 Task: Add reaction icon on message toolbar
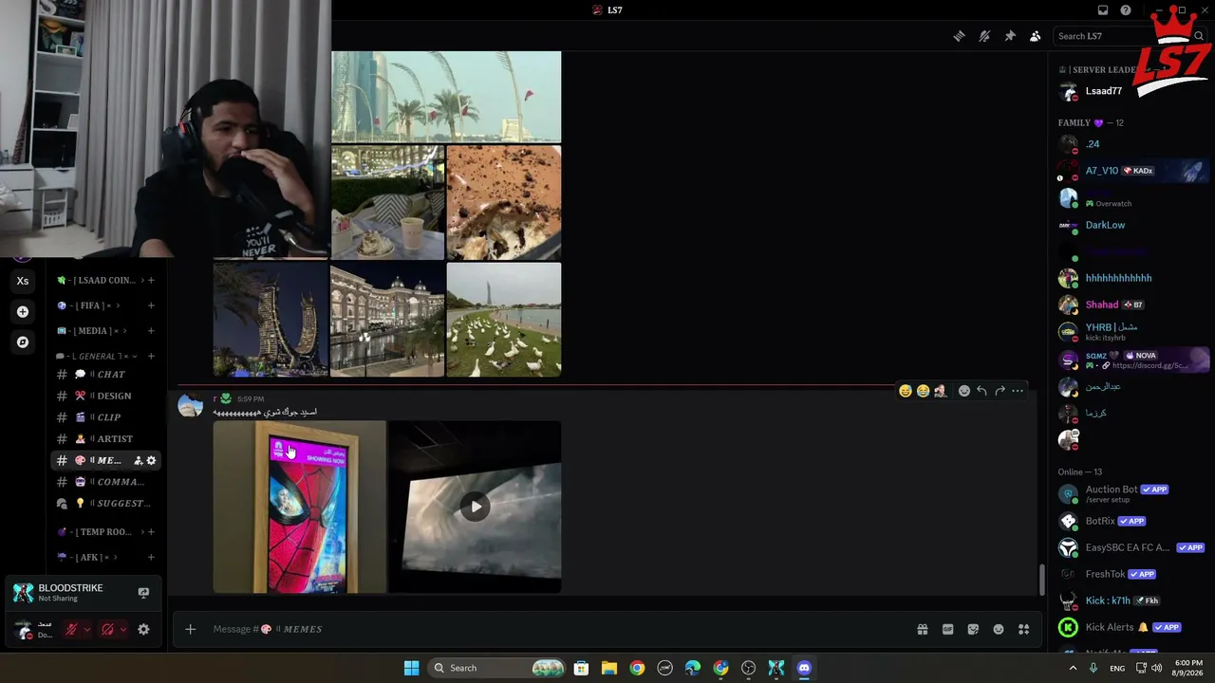(x=964, y=391)
